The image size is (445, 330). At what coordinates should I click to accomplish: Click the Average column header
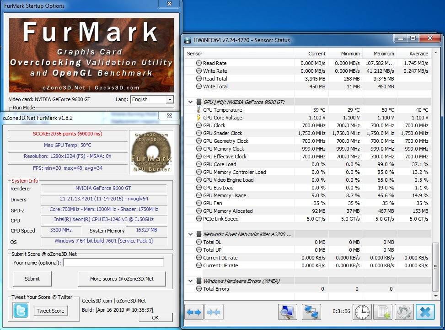[414, 54]
